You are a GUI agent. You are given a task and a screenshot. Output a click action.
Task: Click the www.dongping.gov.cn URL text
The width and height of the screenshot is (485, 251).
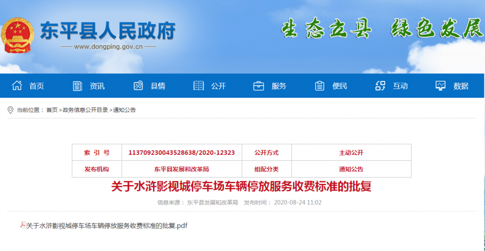(x=108, y=47)
